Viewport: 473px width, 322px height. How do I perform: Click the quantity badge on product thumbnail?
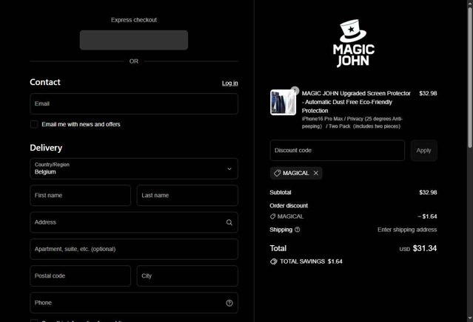(x=295, y=90)
